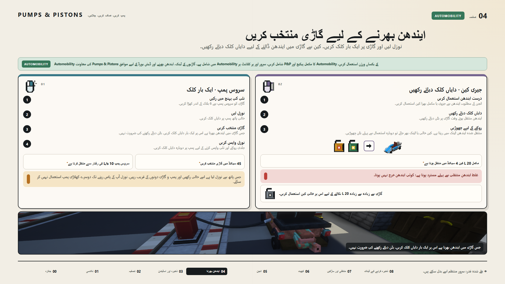The image size is (505, 284).
Task: Go to tab 07 منتقلی اور سڑکیں
Action: point(339,271)
